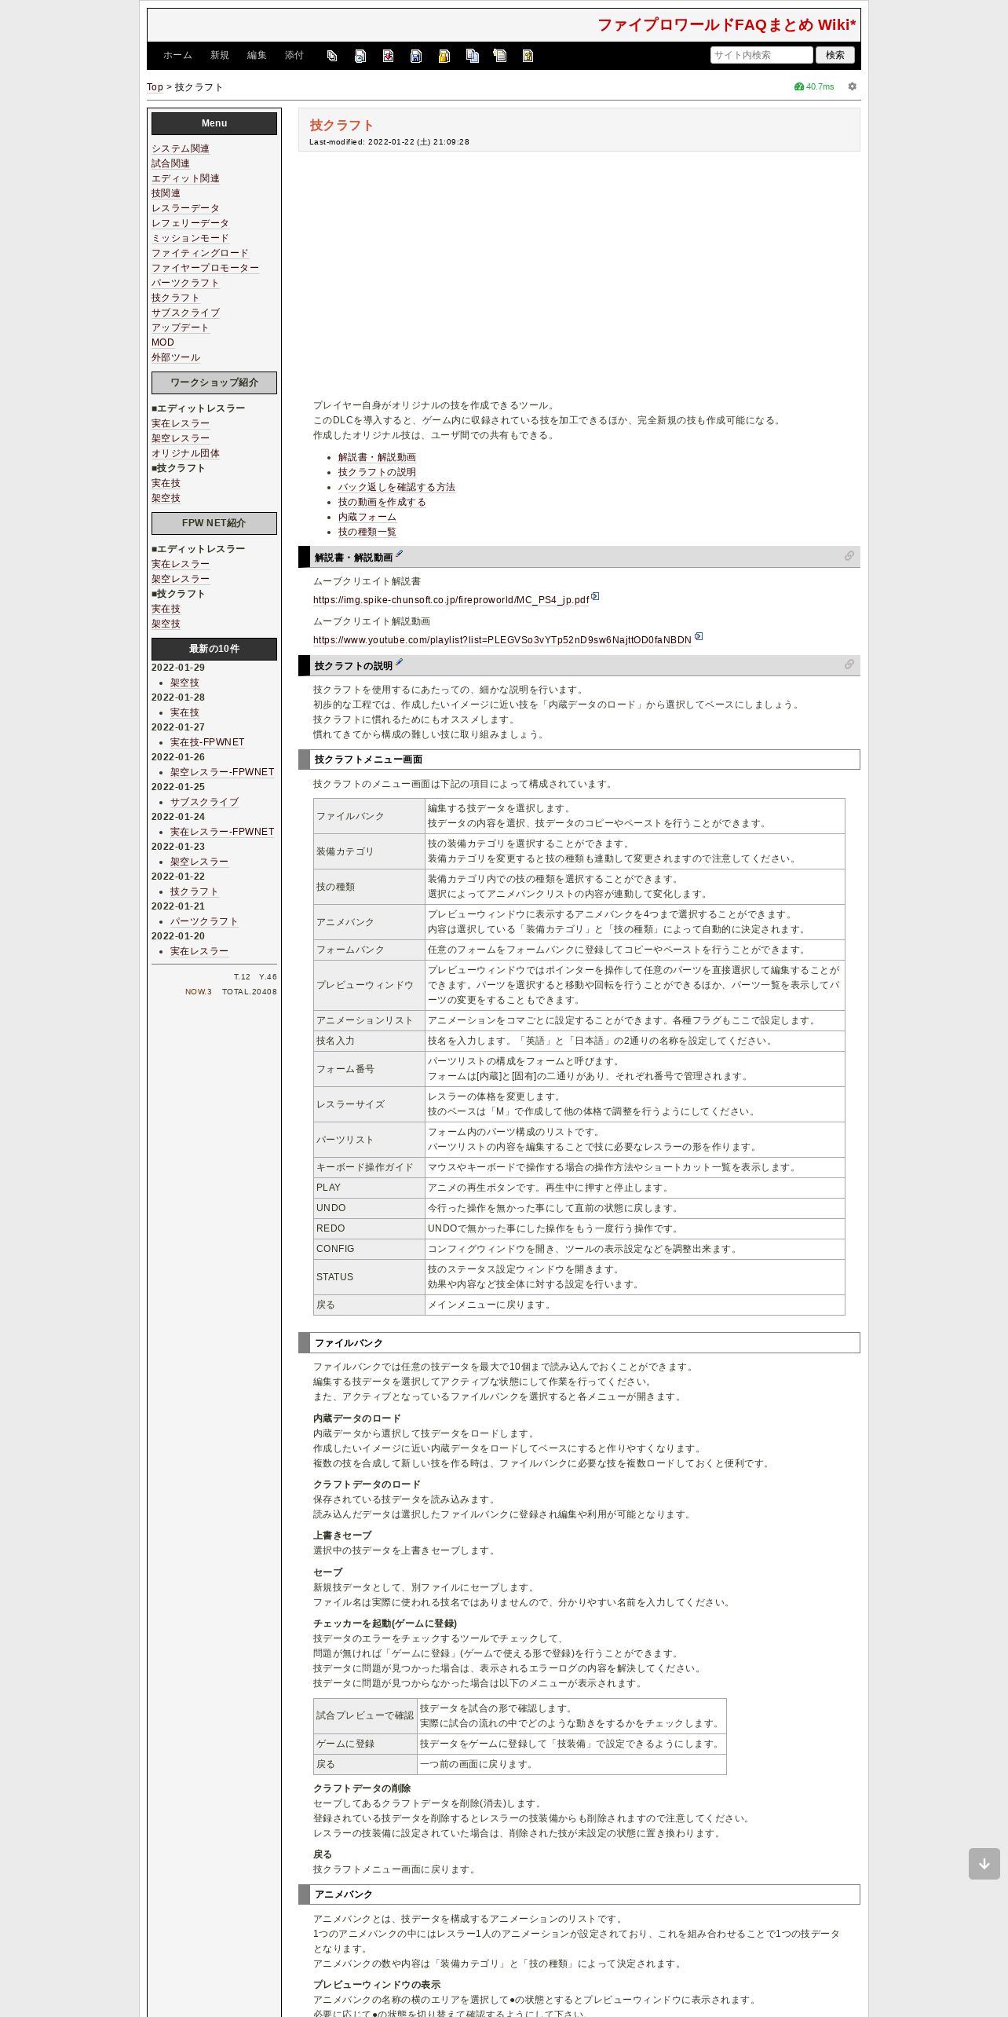
Task: Open the 編集 menu item
Action: click(257, 56)
